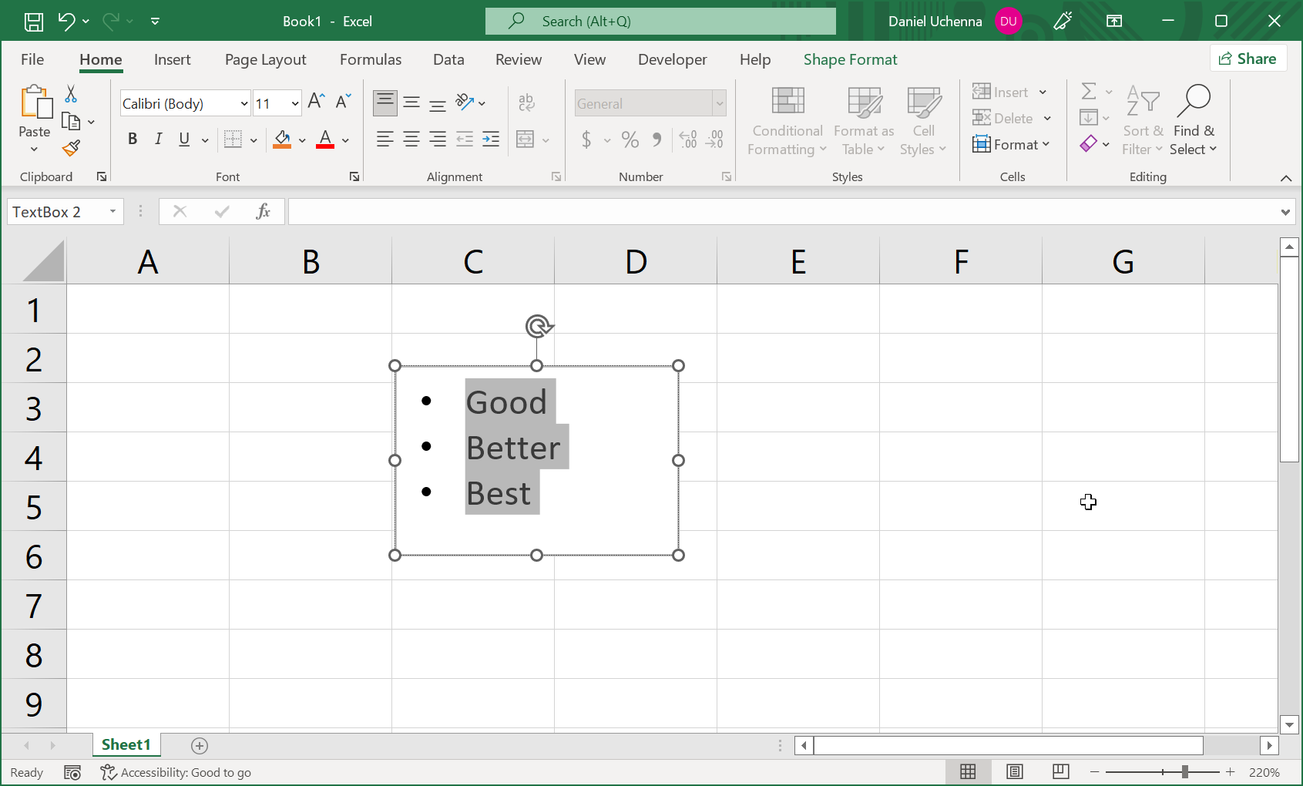
Task: Click the Format Painter brush icon
Action: (72, 148)
